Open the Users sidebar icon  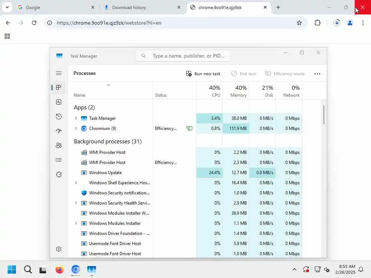(x=59, y=146)
